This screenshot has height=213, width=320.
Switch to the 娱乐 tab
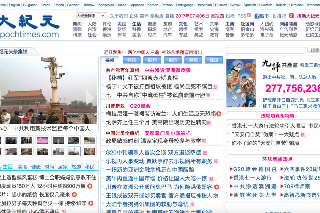pyautogui.click(x=173, y=60)
